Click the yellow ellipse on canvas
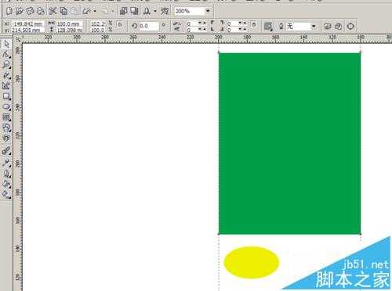 click(252, 262)
